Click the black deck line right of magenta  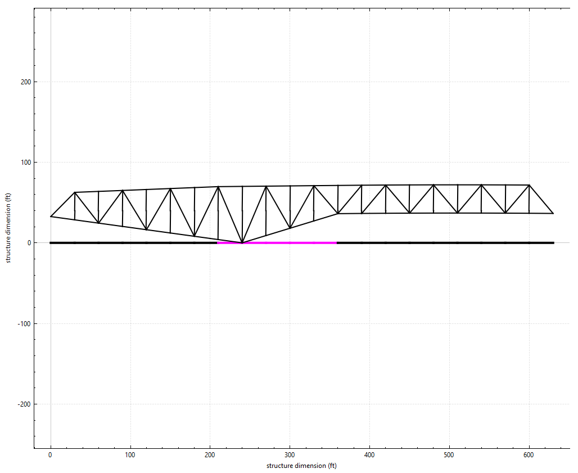pyautogui.click(x=445, y=242)
